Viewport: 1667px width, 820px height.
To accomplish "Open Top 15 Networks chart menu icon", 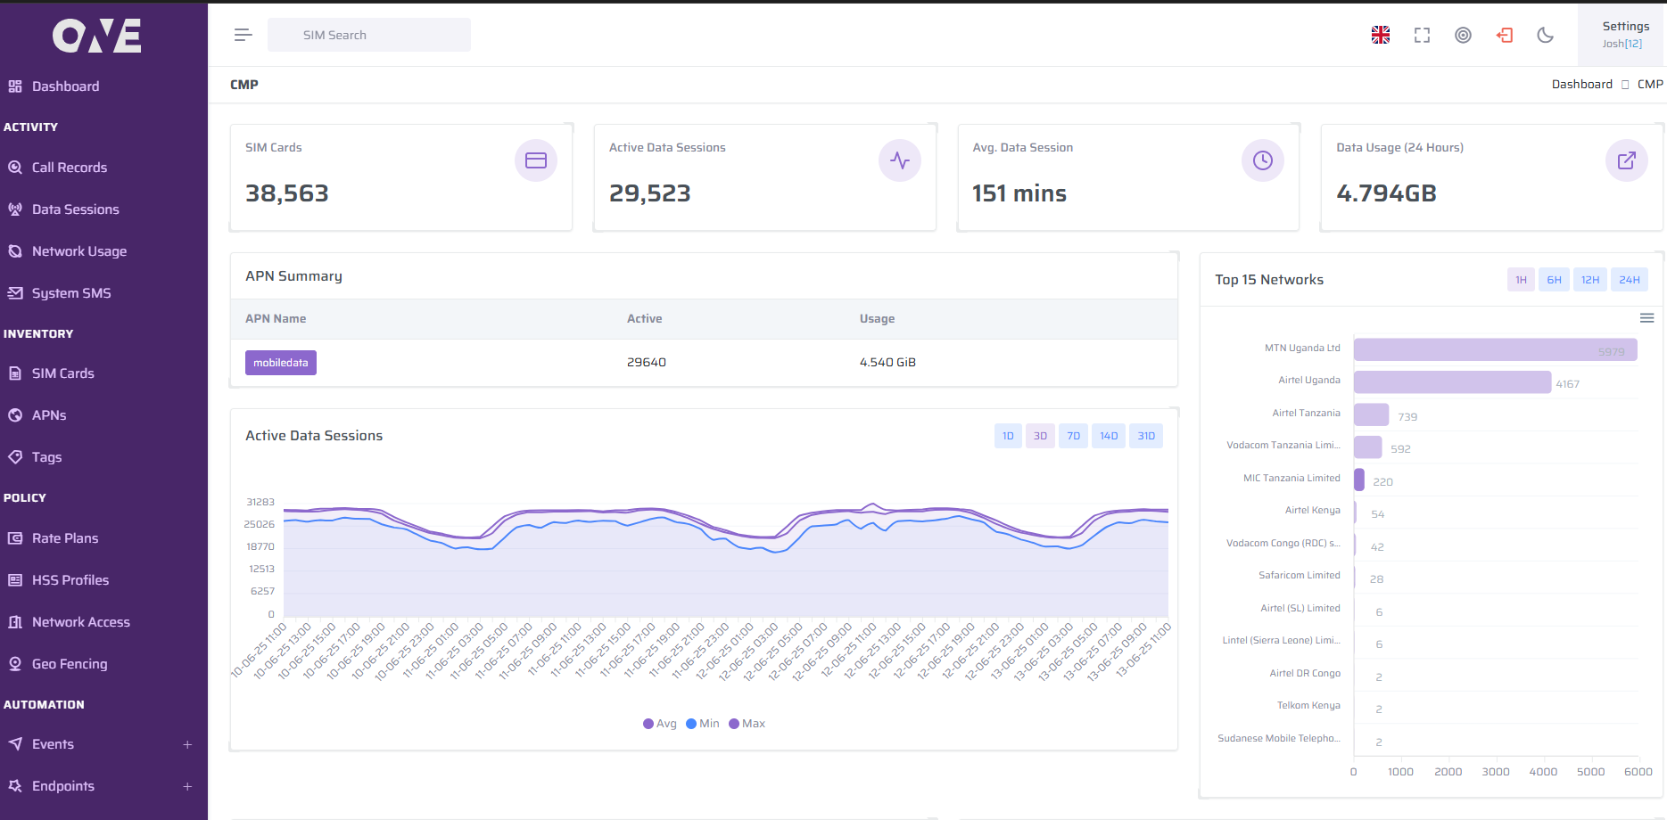I will click(1647, 318).
